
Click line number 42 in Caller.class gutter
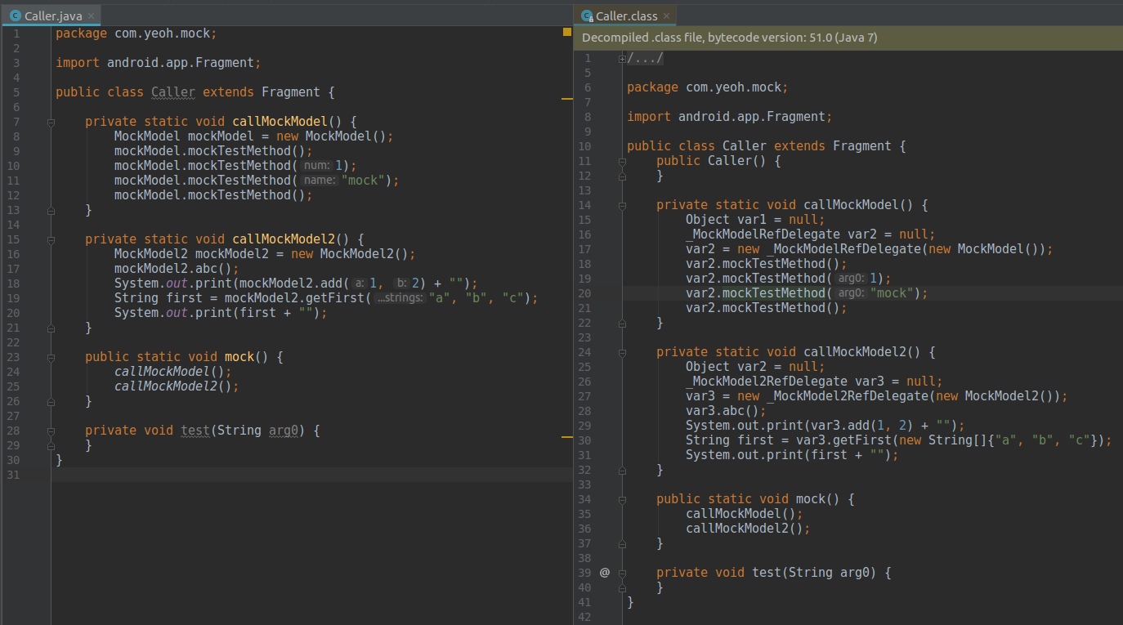click(584, 617)
